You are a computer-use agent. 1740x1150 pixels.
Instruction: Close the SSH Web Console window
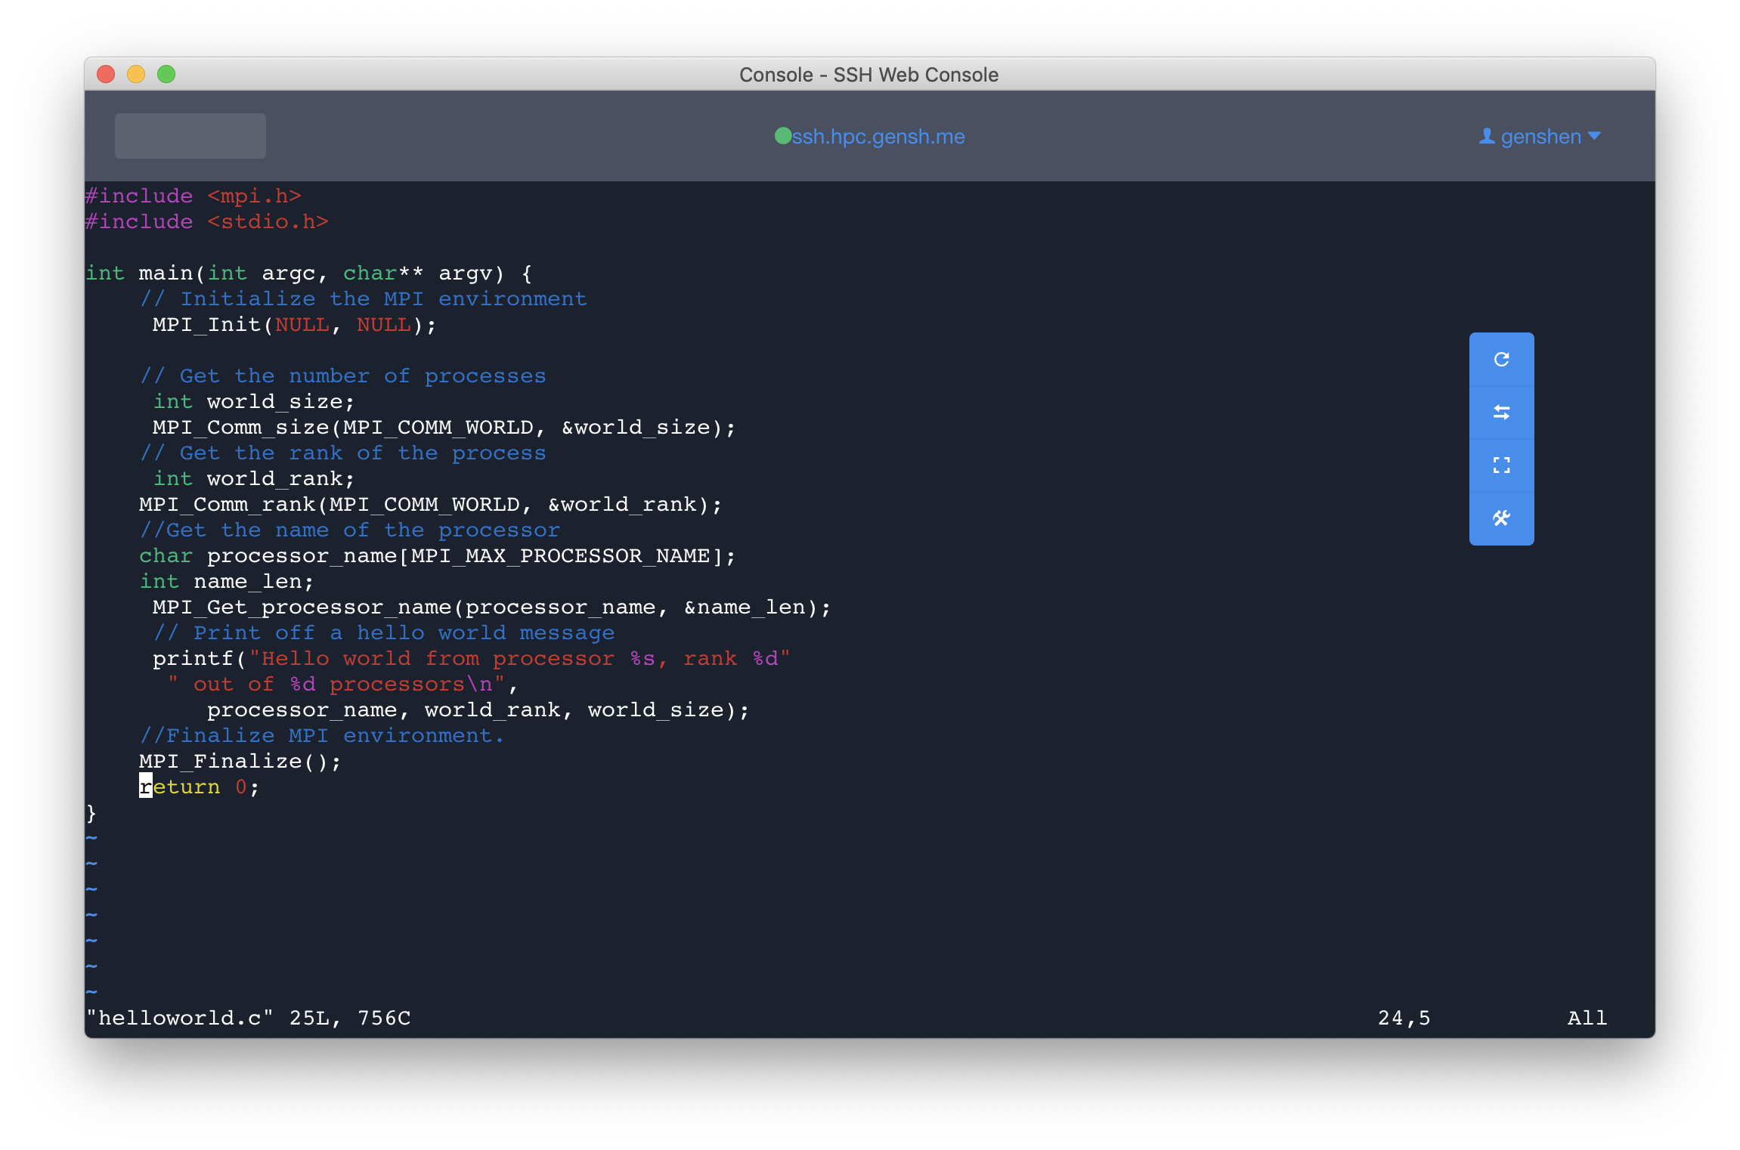click(x=106, y=74)
